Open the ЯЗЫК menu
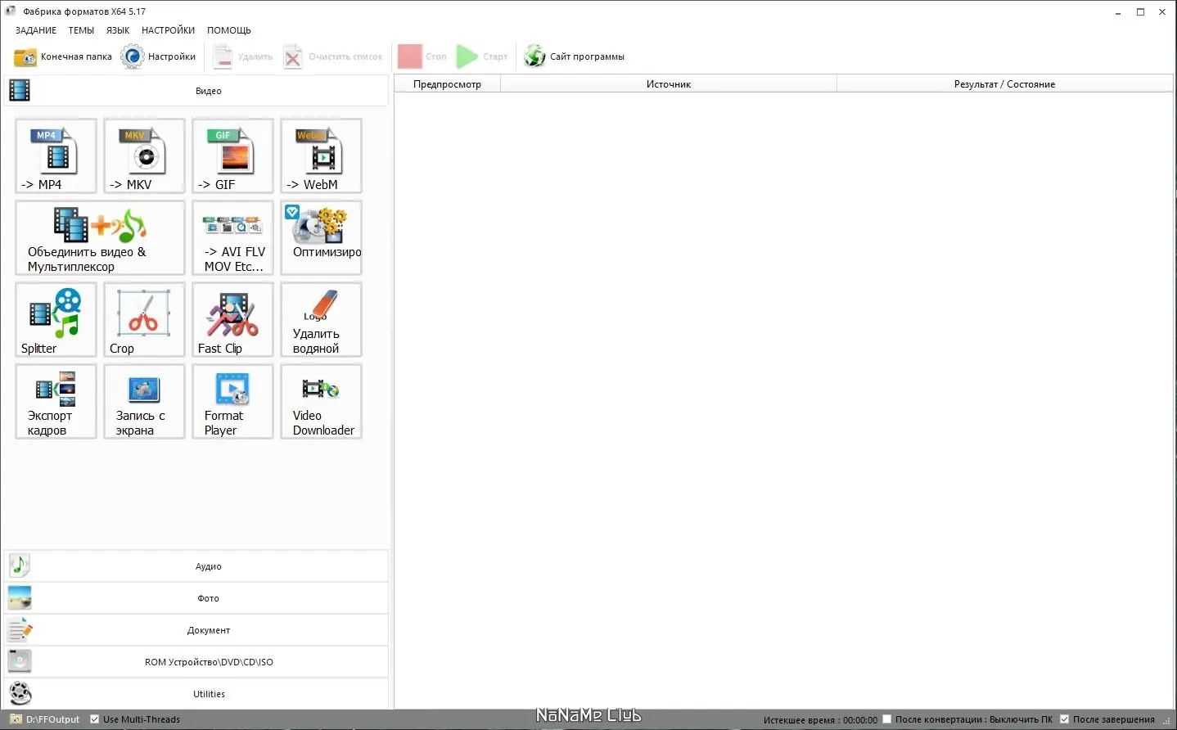The width and height of the screenshot is (1177, 730). (x=117, y=30)
